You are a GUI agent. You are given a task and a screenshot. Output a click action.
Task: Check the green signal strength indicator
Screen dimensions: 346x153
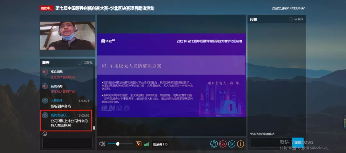[146, 144]
